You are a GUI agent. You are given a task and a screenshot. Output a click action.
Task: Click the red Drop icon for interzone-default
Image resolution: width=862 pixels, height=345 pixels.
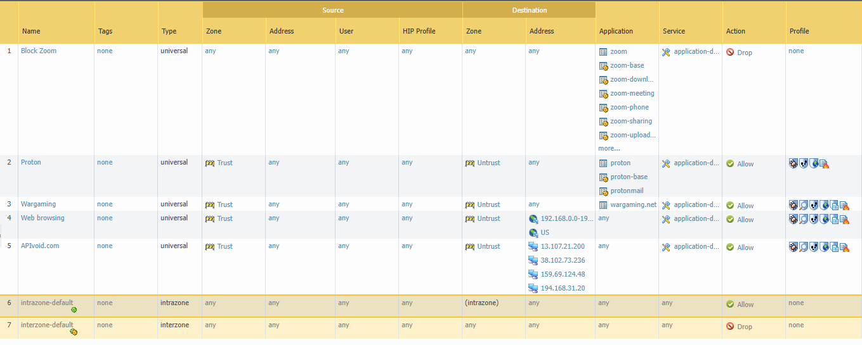730,327
